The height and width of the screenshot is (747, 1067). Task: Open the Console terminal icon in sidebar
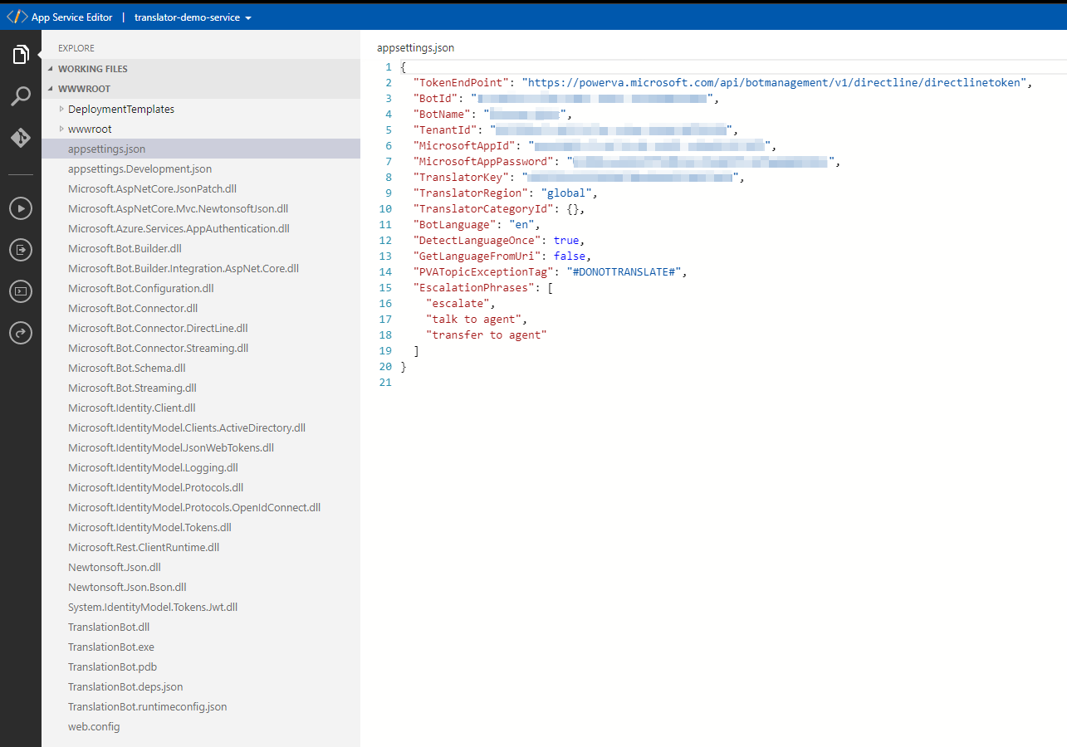coord(21,291)
